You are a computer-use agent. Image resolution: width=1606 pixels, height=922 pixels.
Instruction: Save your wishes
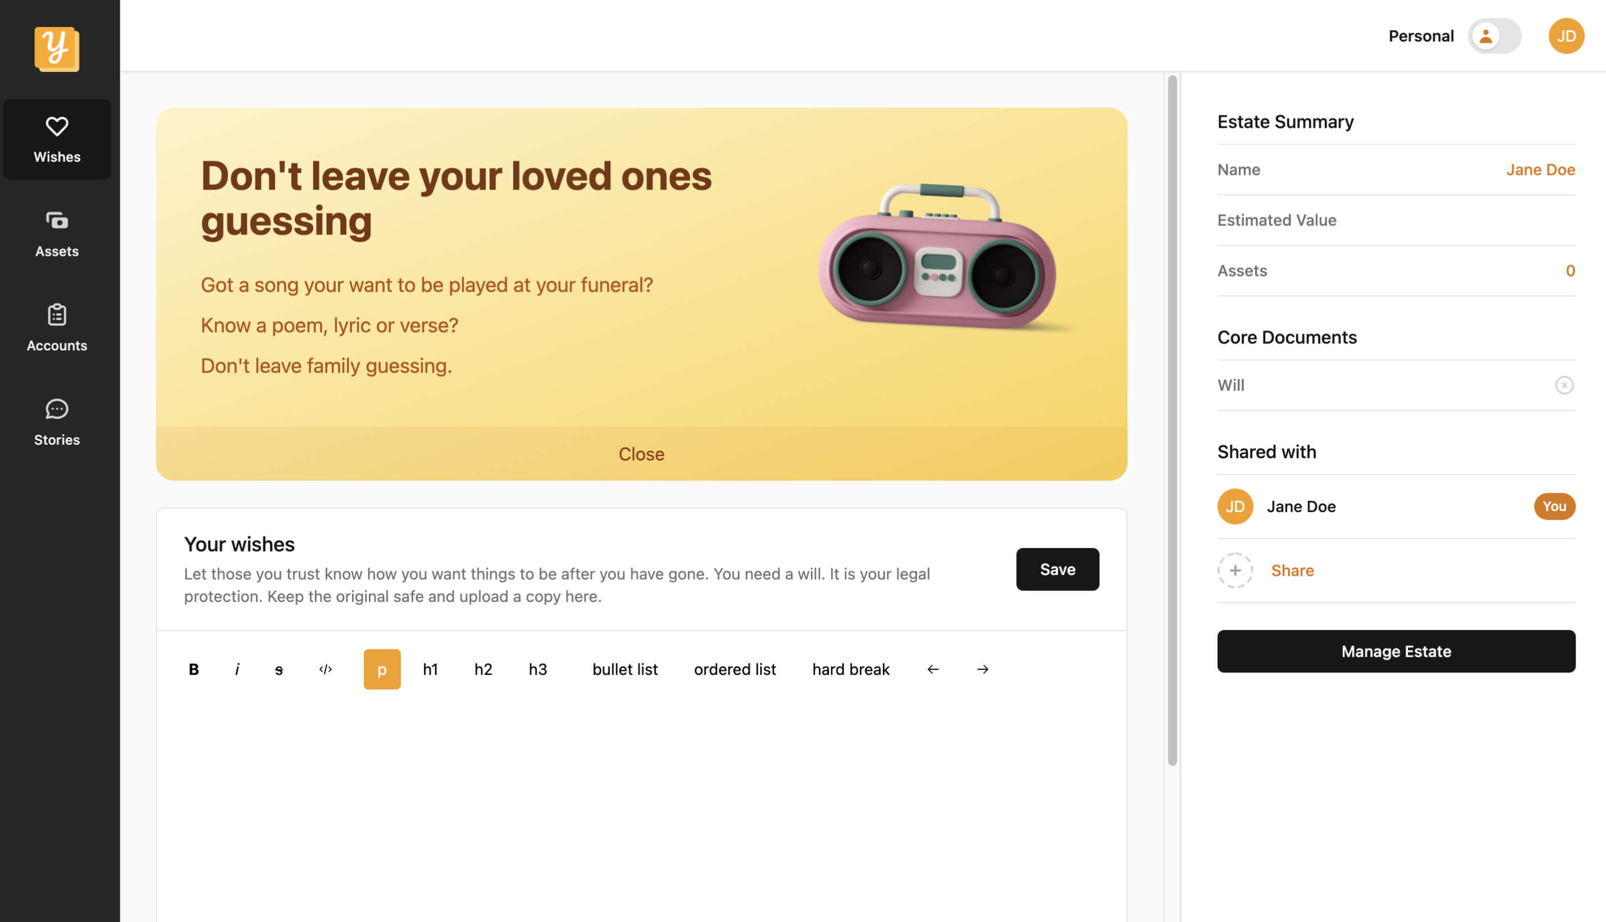point(1058,570)
